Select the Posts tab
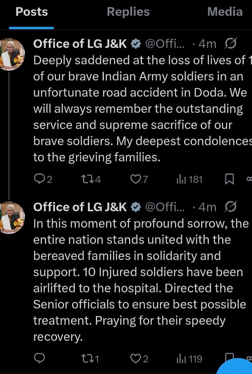Viewport: 252px width, 374px height. pos(31,12)
